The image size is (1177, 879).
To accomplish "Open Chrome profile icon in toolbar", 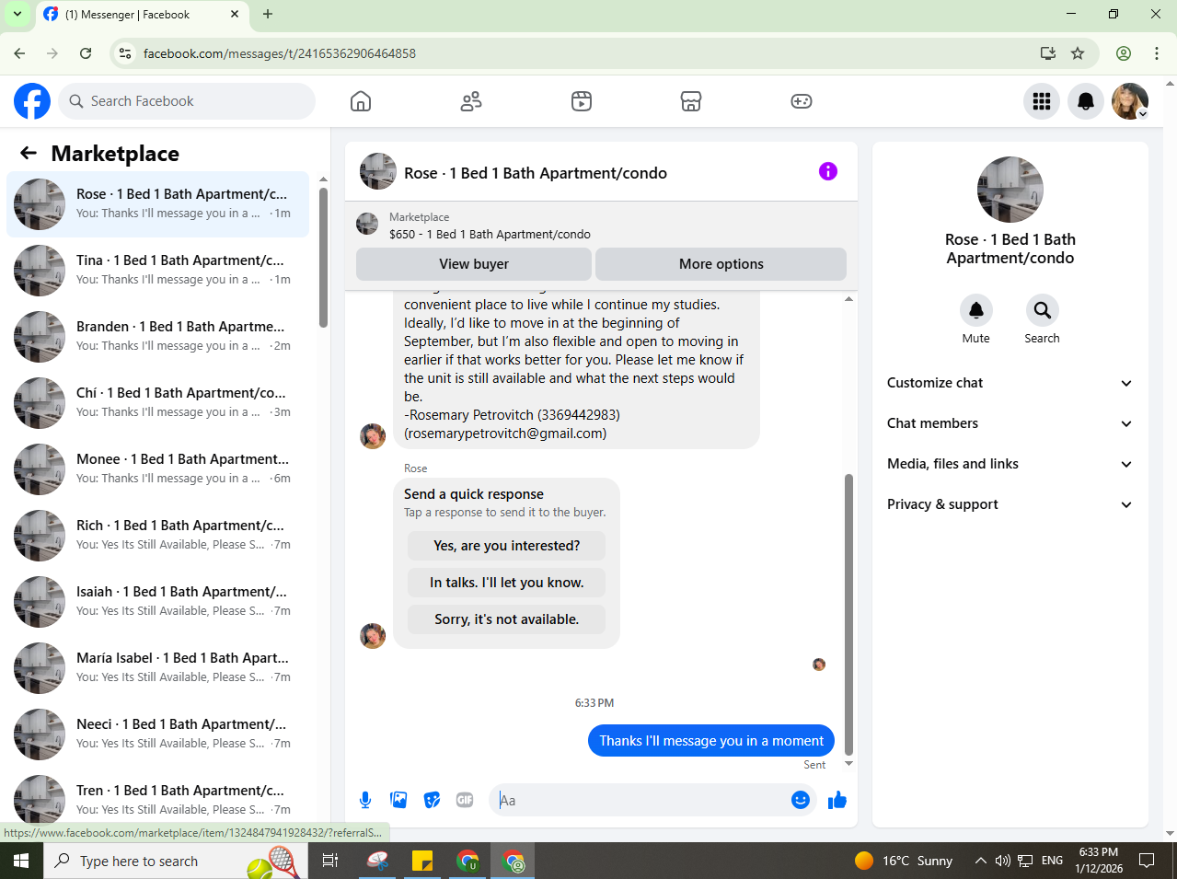I will pos(1124,53).
